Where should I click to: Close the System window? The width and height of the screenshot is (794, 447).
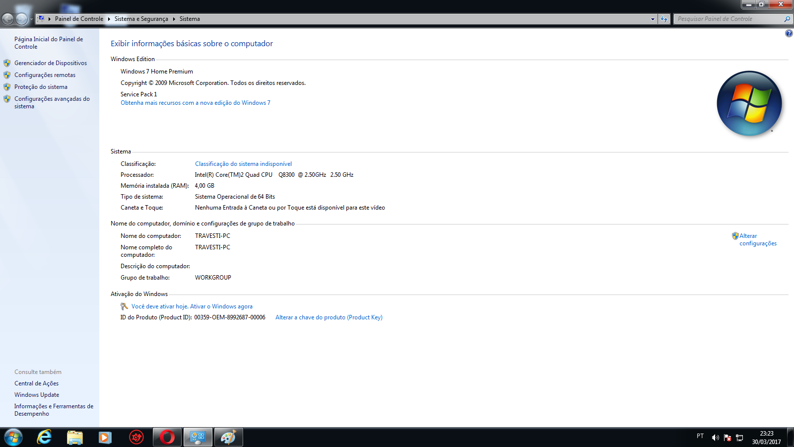pos(781,4)
